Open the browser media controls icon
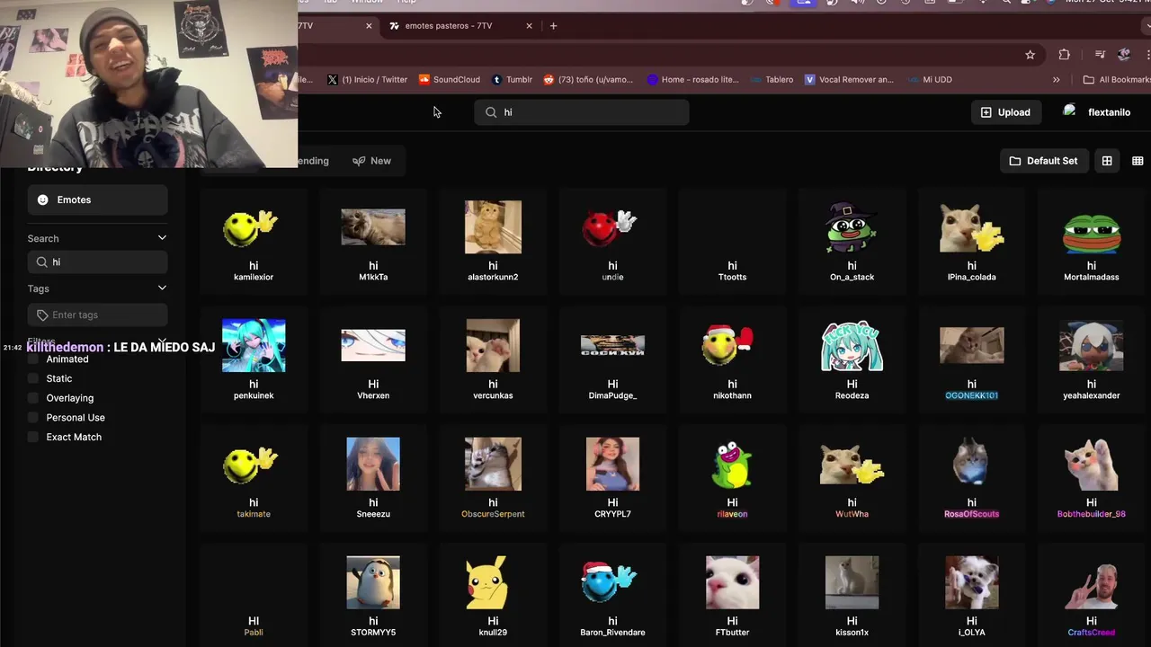Image resolution: width=1151 pixels, height=647 pixels. [1100, 55]
